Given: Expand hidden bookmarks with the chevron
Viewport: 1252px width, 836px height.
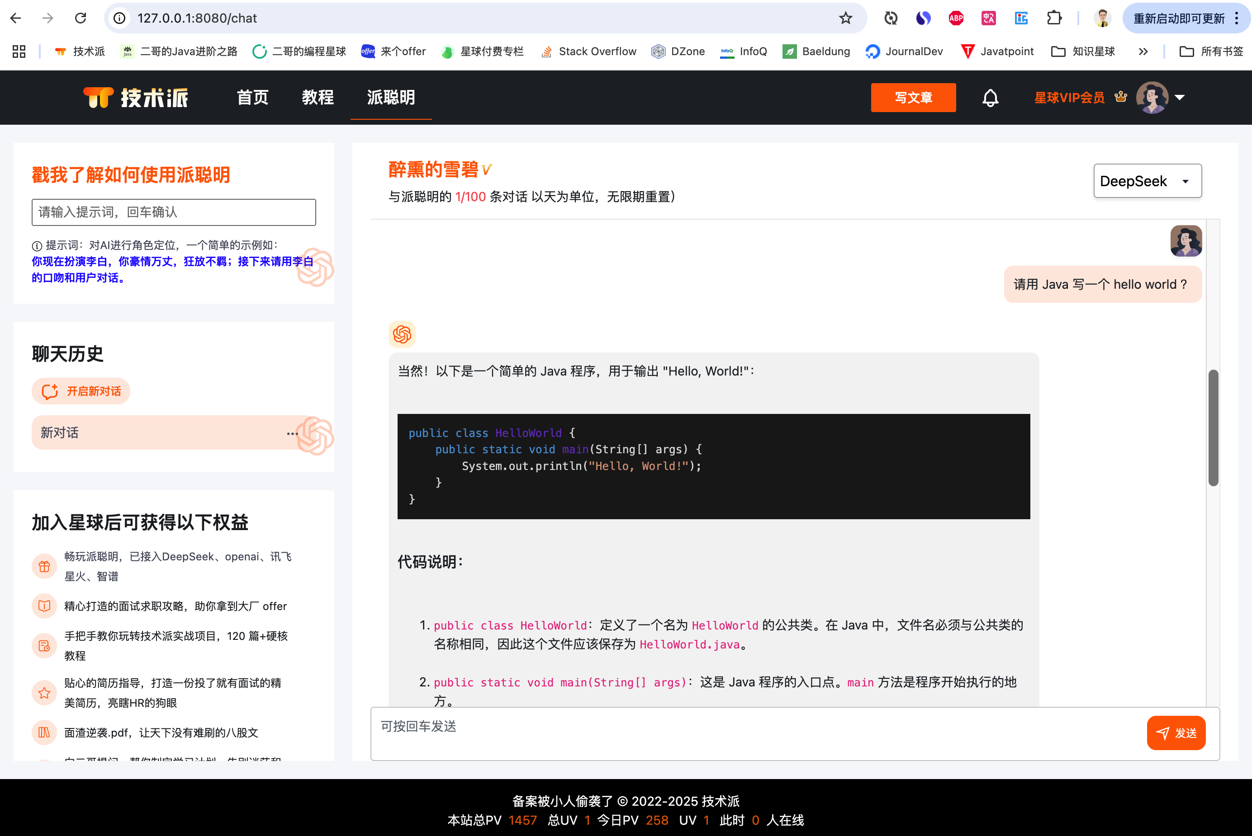Looking at the screenshot, I should coord(1143,51).
